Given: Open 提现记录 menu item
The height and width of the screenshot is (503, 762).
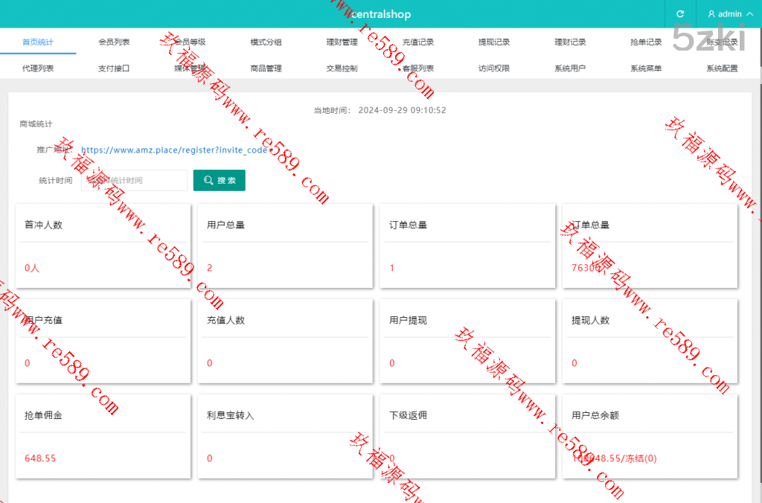Looking at the screenshot, I should coord(494,42).
